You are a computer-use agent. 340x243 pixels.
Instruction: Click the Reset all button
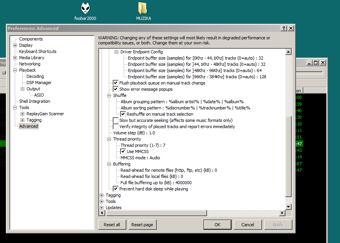(112, 225)
